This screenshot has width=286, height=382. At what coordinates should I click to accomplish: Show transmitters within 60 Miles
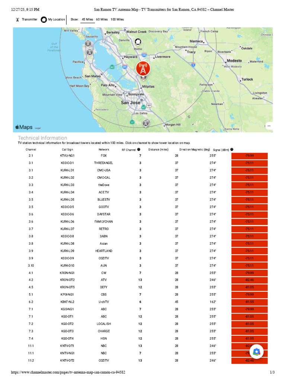pos(102,19)
